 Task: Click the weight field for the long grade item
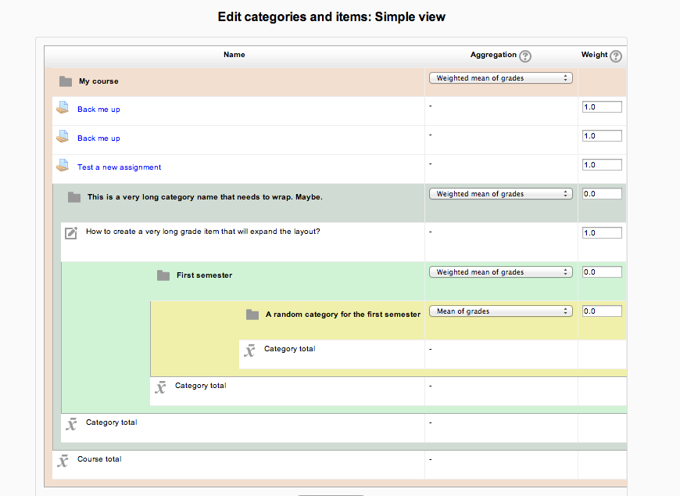pos(602,233)
